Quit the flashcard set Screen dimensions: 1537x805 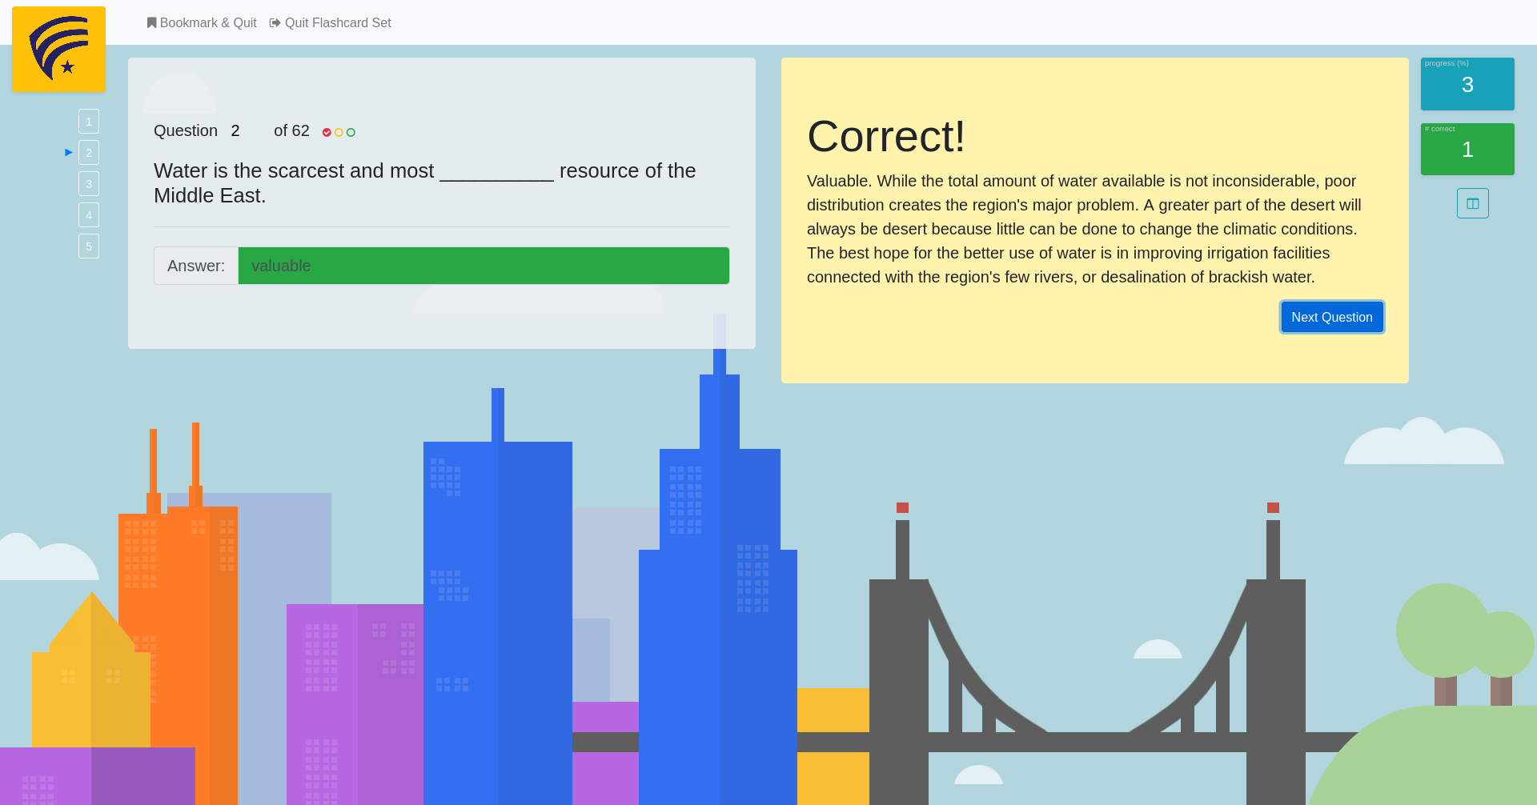(330, 22)
